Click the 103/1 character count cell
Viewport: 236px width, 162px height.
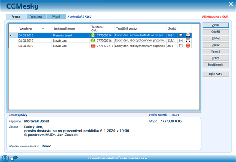(x=172, y=36)
